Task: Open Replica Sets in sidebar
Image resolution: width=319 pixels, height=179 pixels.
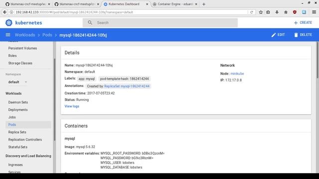Action: coord(17,132)
